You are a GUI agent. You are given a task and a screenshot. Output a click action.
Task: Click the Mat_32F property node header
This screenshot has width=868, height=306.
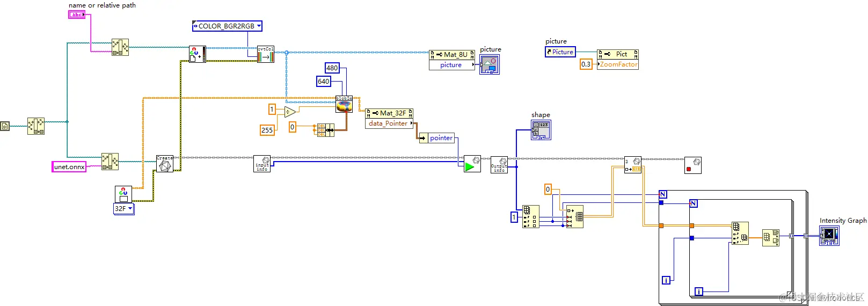[389, 113]
